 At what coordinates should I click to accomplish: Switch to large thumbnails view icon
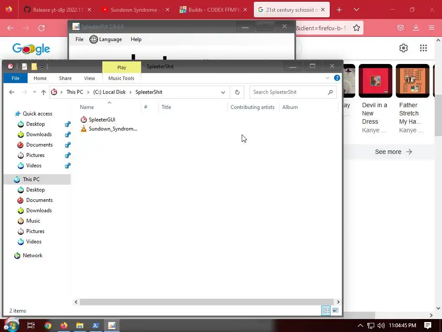335,310
